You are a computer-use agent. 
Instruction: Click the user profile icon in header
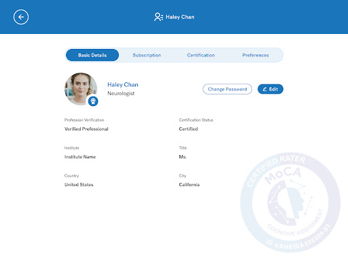158,17
